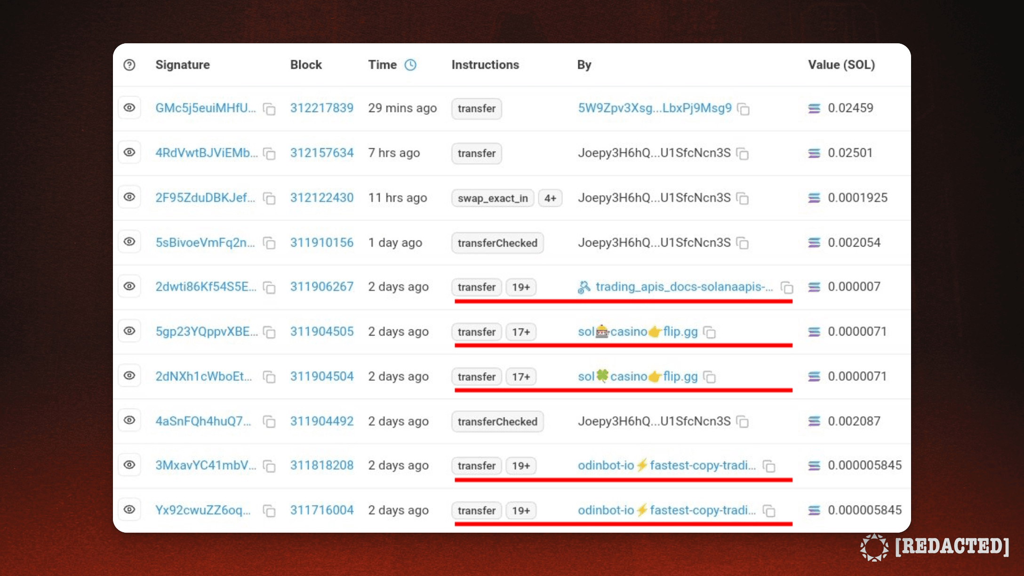The image size is (1024, 576).
Task: Copy Joepy3H6hQ address in 11 hrs ago row
Action: (743, 199)
